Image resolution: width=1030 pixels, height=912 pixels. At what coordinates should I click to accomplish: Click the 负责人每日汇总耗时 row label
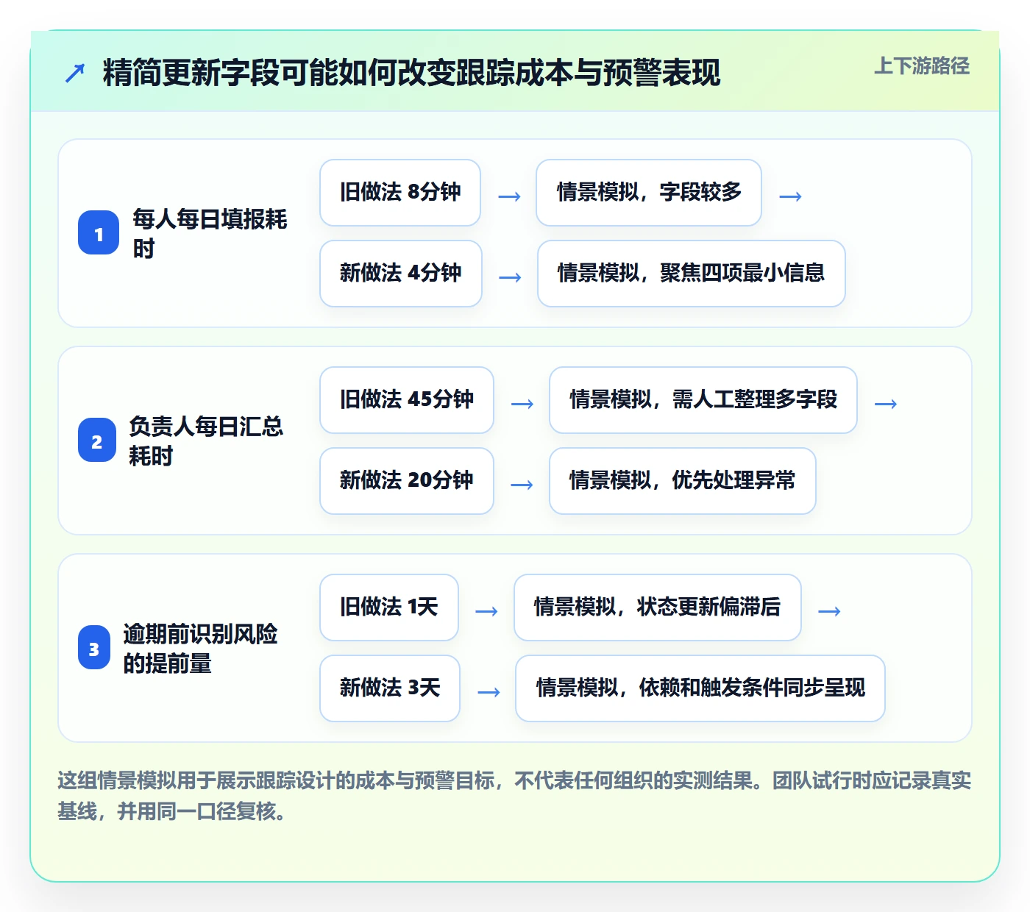[x=206, y=441]
